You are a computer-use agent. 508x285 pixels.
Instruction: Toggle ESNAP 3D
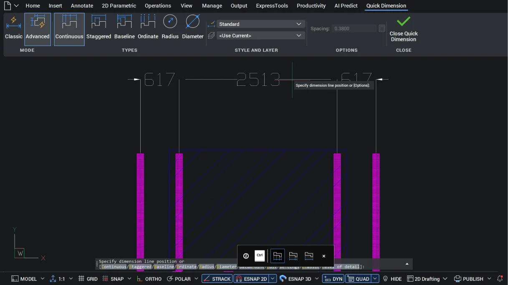click(296, 279)
